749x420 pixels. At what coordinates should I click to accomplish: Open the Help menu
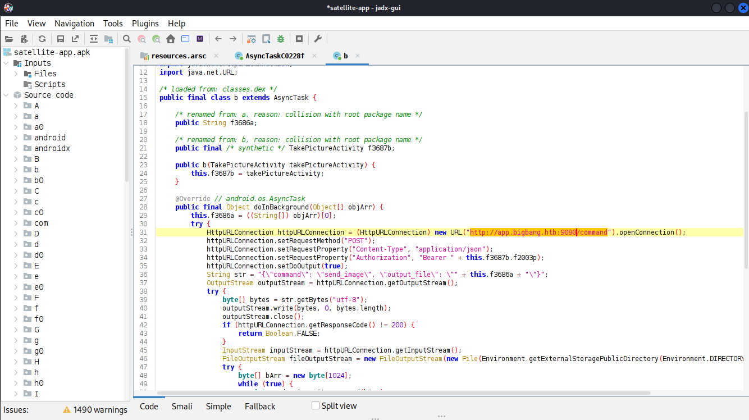coord(176,24)
